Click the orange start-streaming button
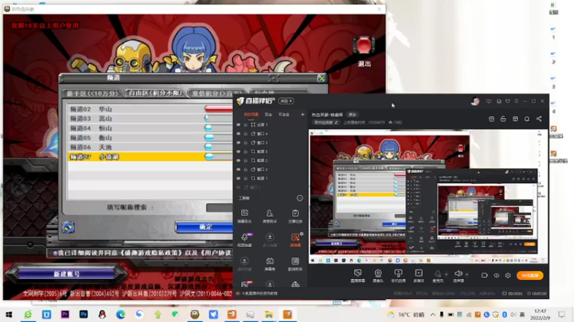 coord(530,275)
